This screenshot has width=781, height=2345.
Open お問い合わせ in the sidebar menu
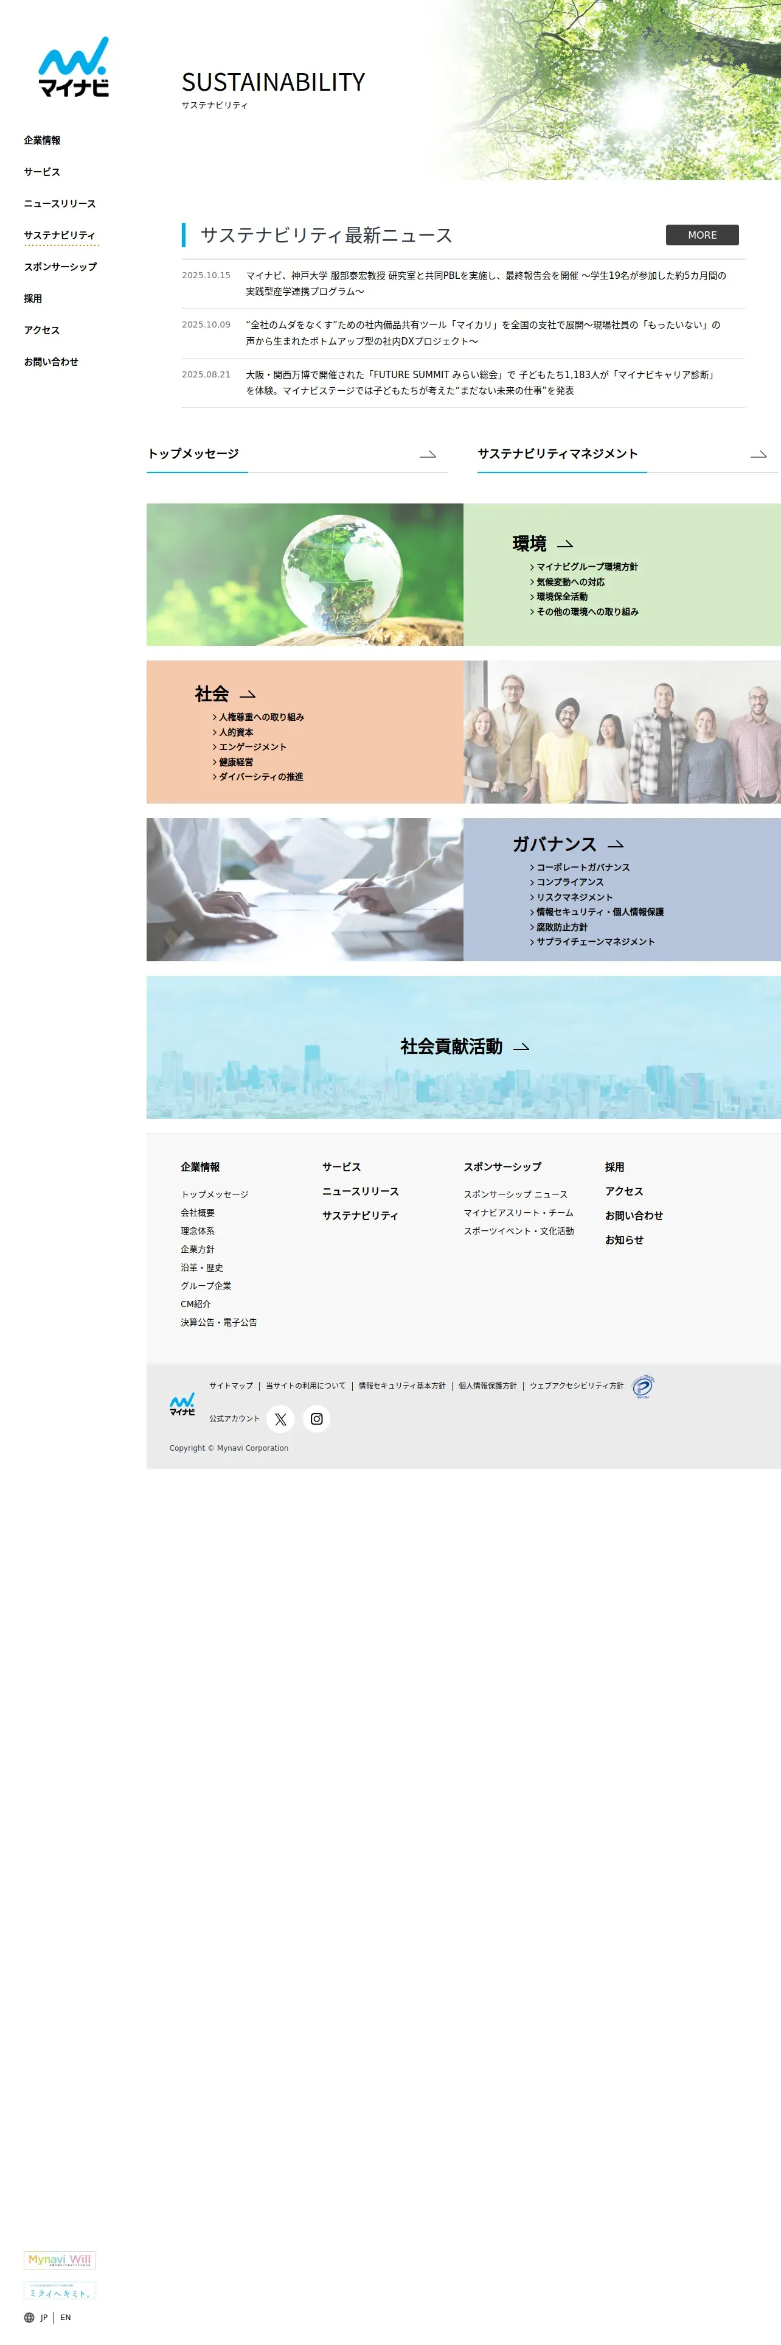tap(51, 362)
